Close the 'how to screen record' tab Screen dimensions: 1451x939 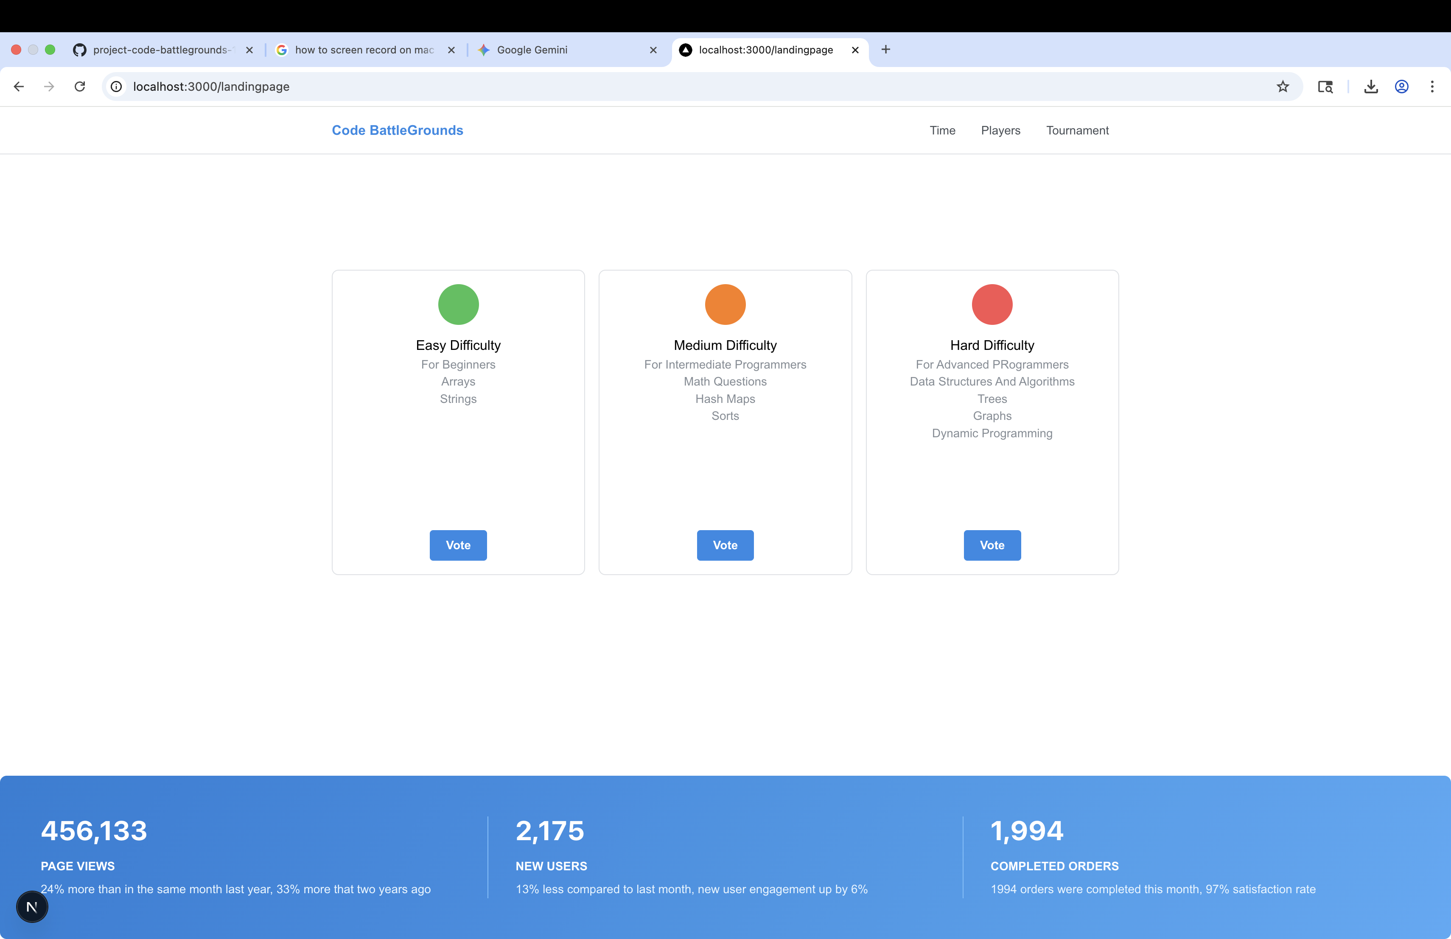click(451, 50)
